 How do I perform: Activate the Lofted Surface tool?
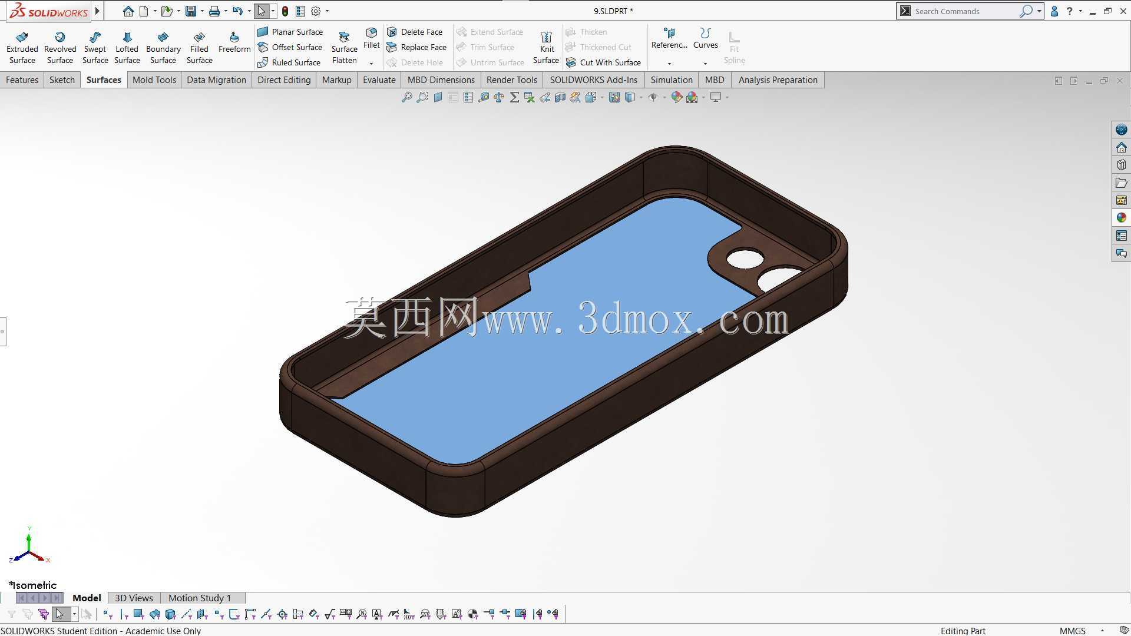(127, 47)
